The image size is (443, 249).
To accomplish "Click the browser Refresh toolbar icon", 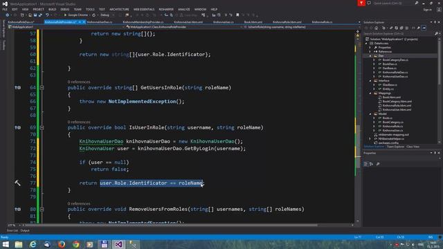I will coord(94,15).
